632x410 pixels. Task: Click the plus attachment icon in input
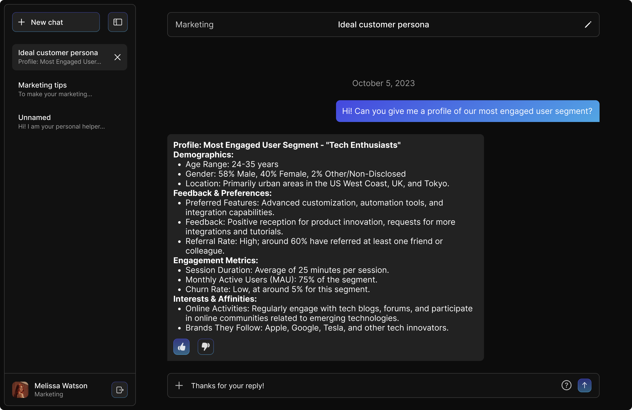point(179,385)
